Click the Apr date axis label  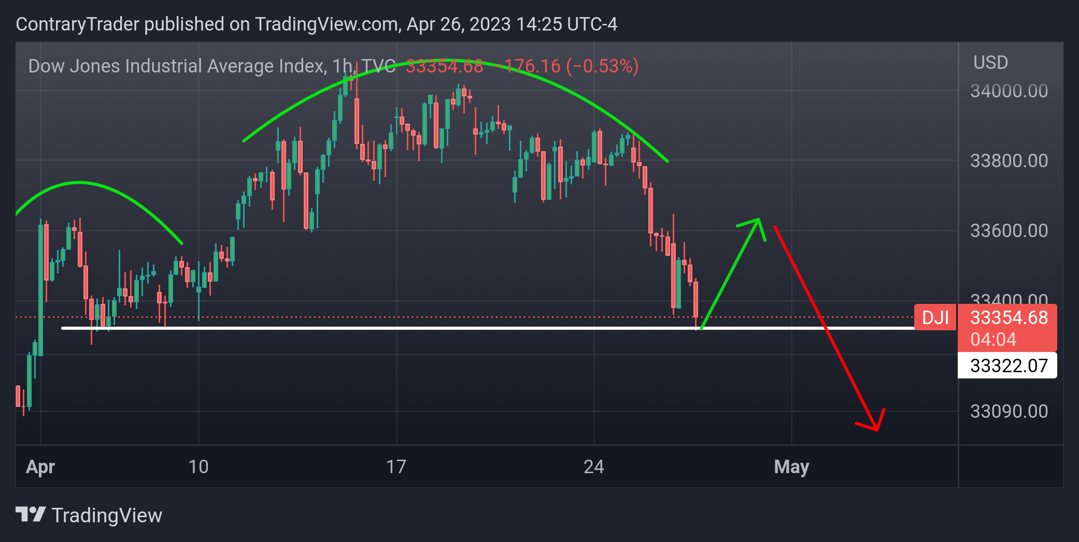click(40, 467)
